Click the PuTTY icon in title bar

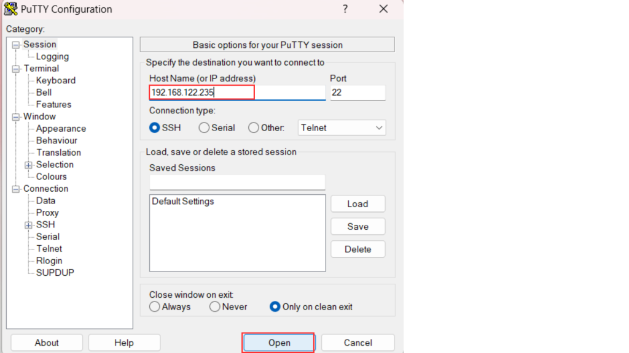(x=10, y=9)
